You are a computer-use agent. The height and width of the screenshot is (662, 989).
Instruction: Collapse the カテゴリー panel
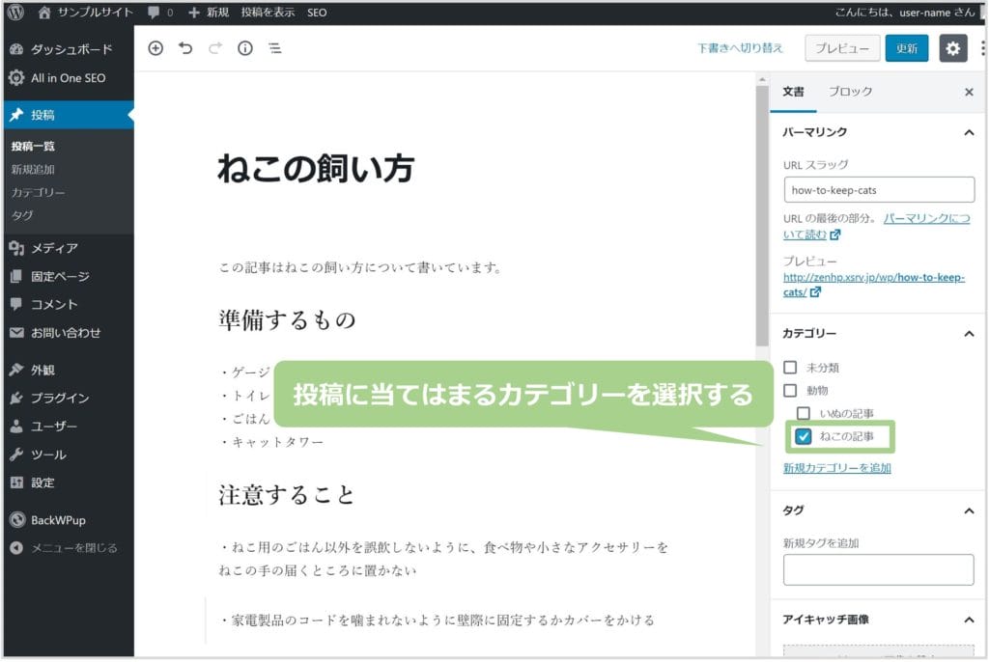coord(969,334)
